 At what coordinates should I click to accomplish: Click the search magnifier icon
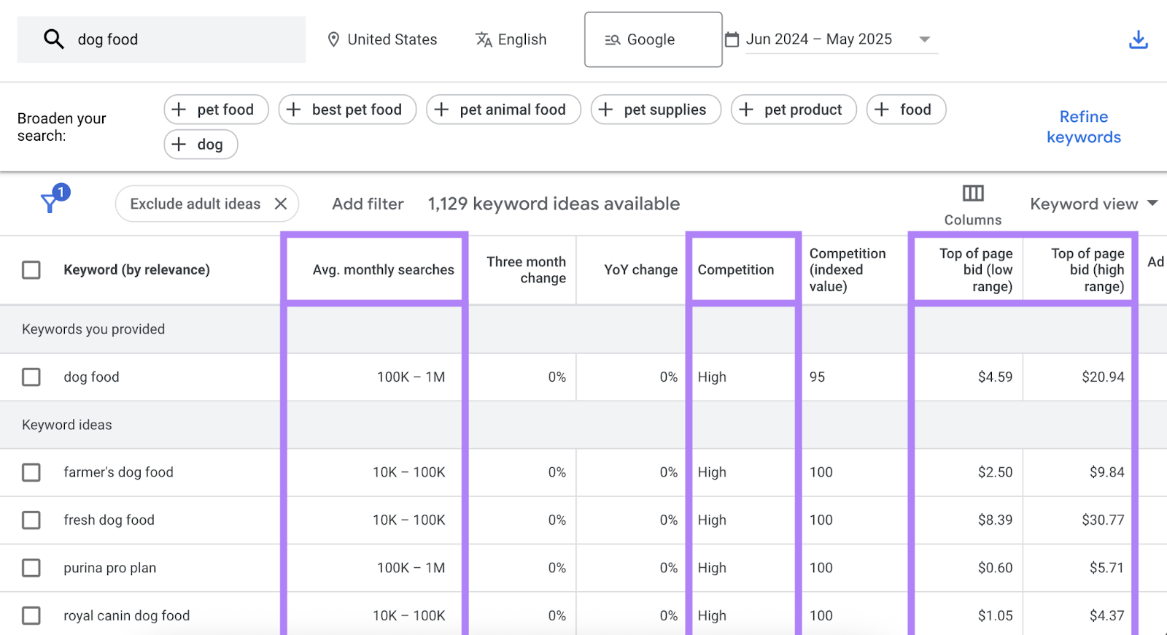[54, 39]
